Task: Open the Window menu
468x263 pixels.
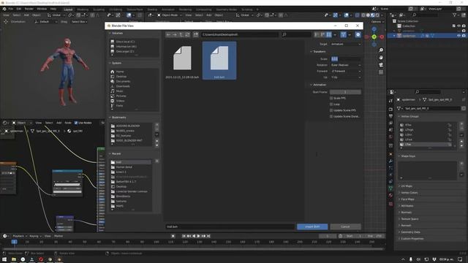Action: pyautogui.click(x=42, y=9)
